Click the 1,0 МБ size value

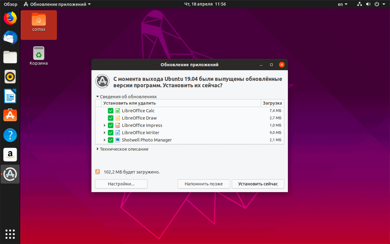coord(275,125)
